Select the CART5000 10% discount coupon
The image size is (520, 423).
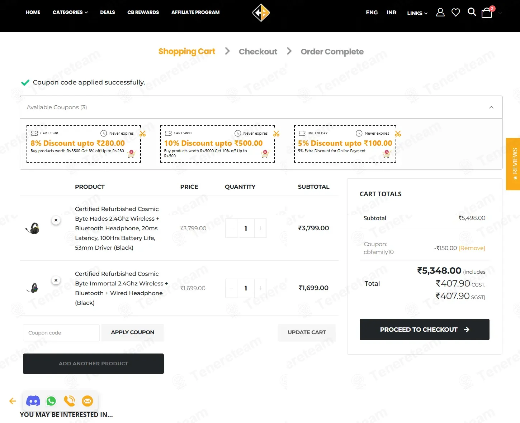217,144
